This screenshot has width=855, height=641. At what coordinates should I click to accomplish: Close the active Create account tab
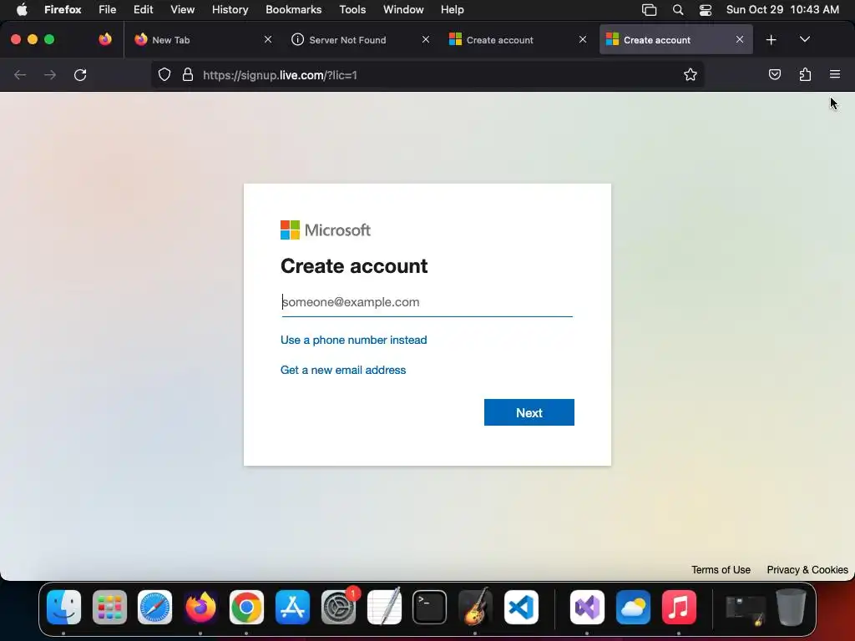[x=740, y=39]
